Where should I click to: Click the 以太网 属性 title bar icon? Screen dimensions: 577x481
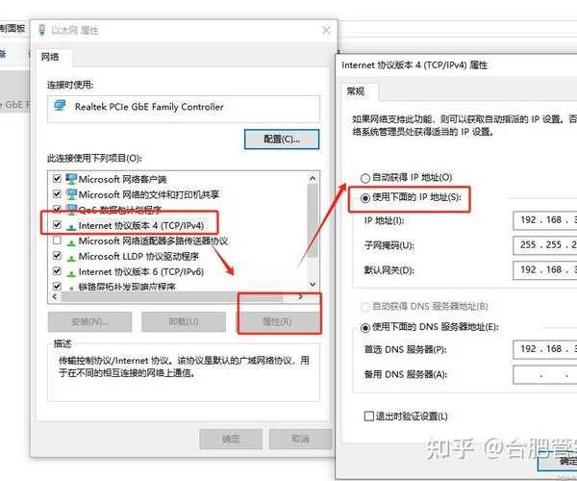pos(42,30)
